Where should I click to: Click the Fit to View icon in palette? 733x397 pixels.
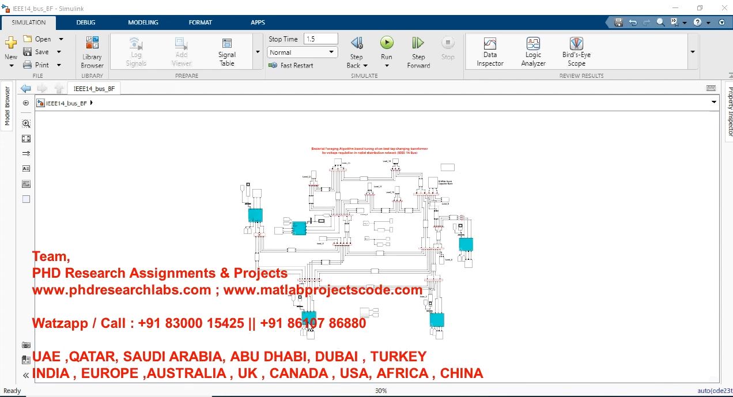(26, 139)
